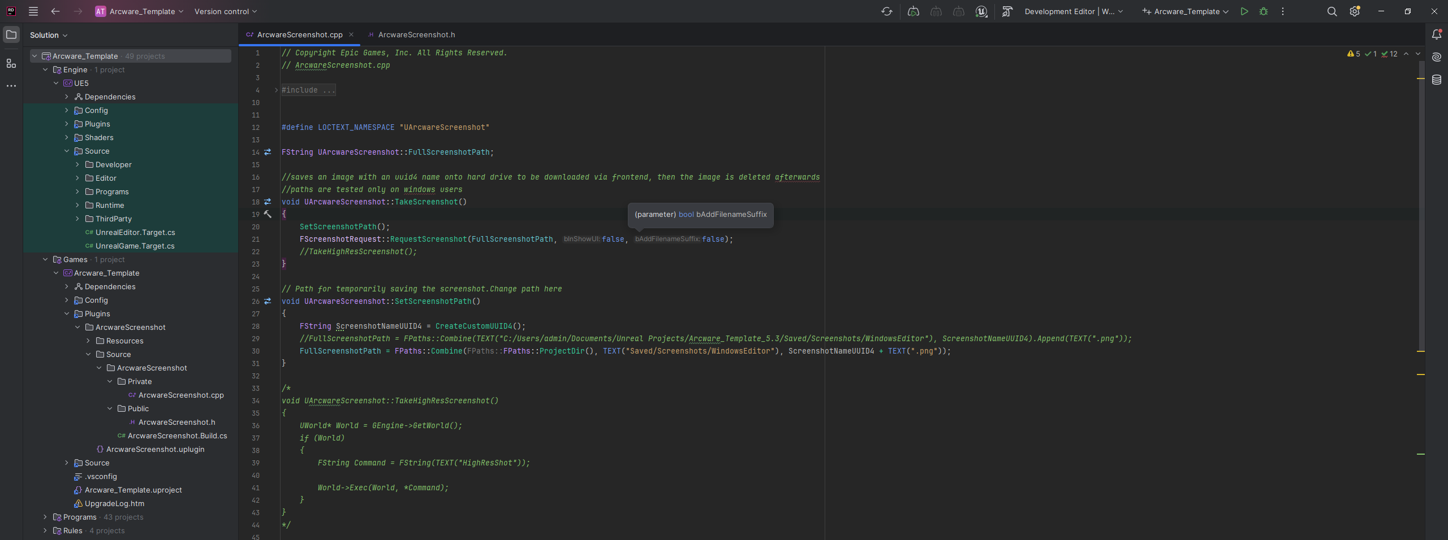Open the Database tool window
Screen dimensions: 1448x540
1436,80
